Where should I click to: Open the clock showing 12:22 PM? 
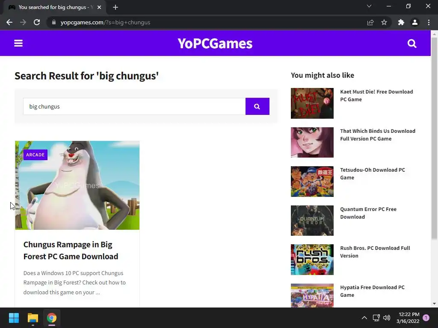click(408, 318)
